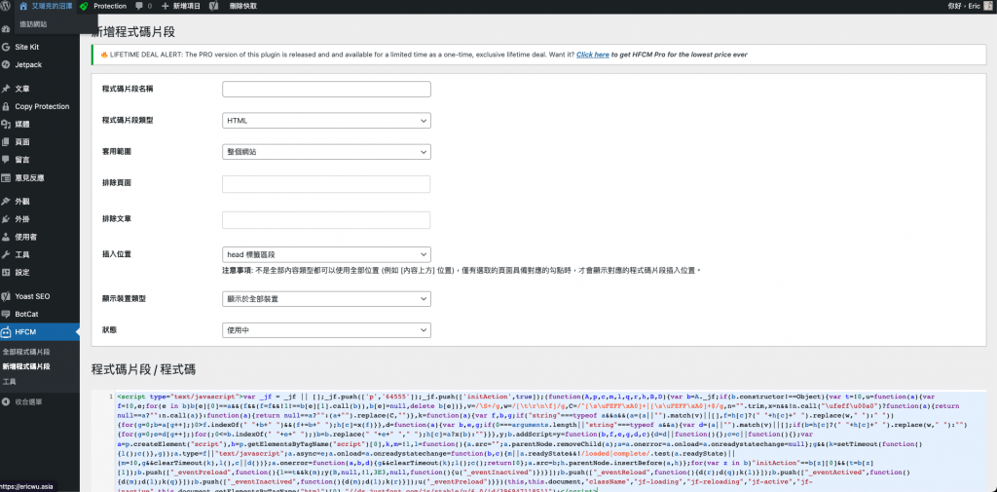997x492 pixels.
Task: Click the media icon for 媒體
Action: pos(6,124)
